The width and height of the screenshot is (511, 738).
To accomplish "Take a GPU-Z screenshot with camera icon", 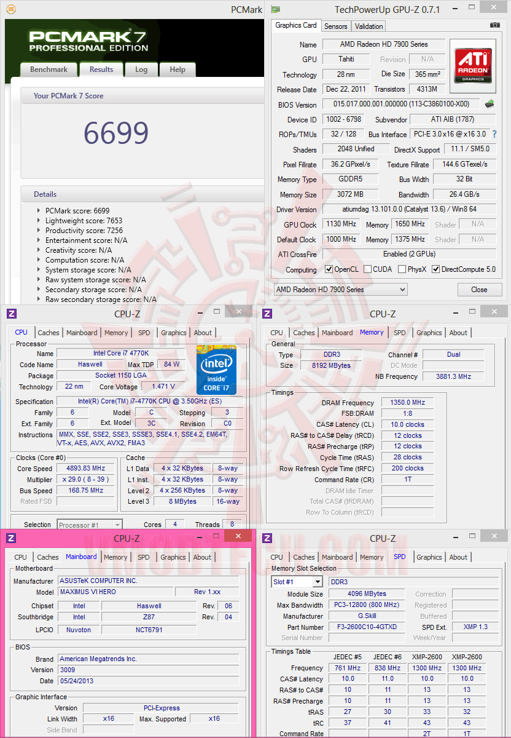I will pyautogui.click(x=494, y=25).
